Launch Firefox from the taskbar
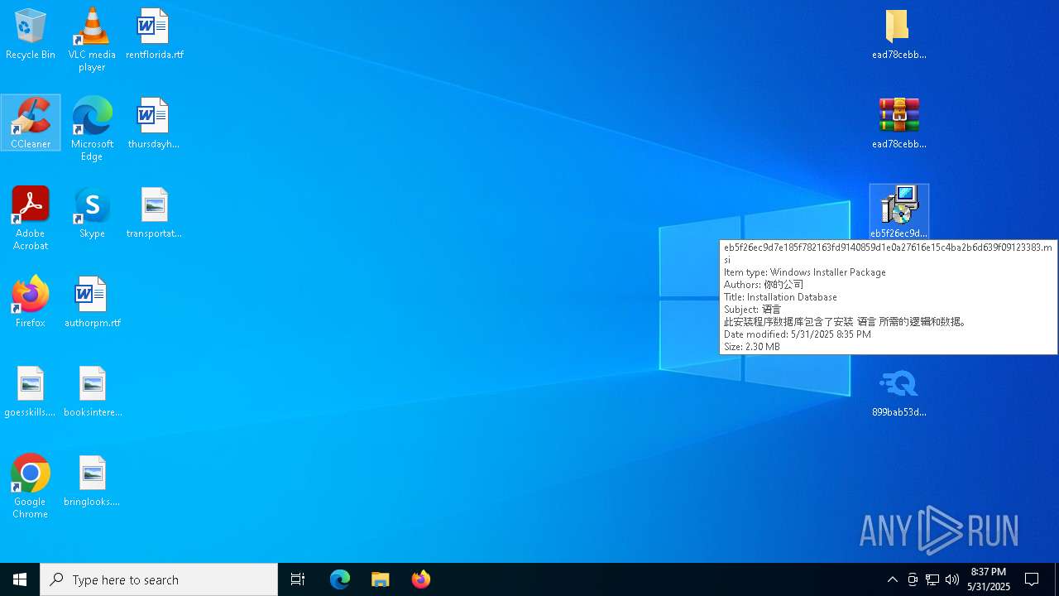 [x=421, y=579]
